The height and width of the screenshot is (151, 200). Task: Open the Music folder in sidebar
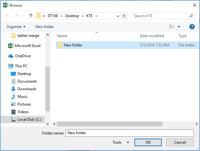click(x=22, y=97)
